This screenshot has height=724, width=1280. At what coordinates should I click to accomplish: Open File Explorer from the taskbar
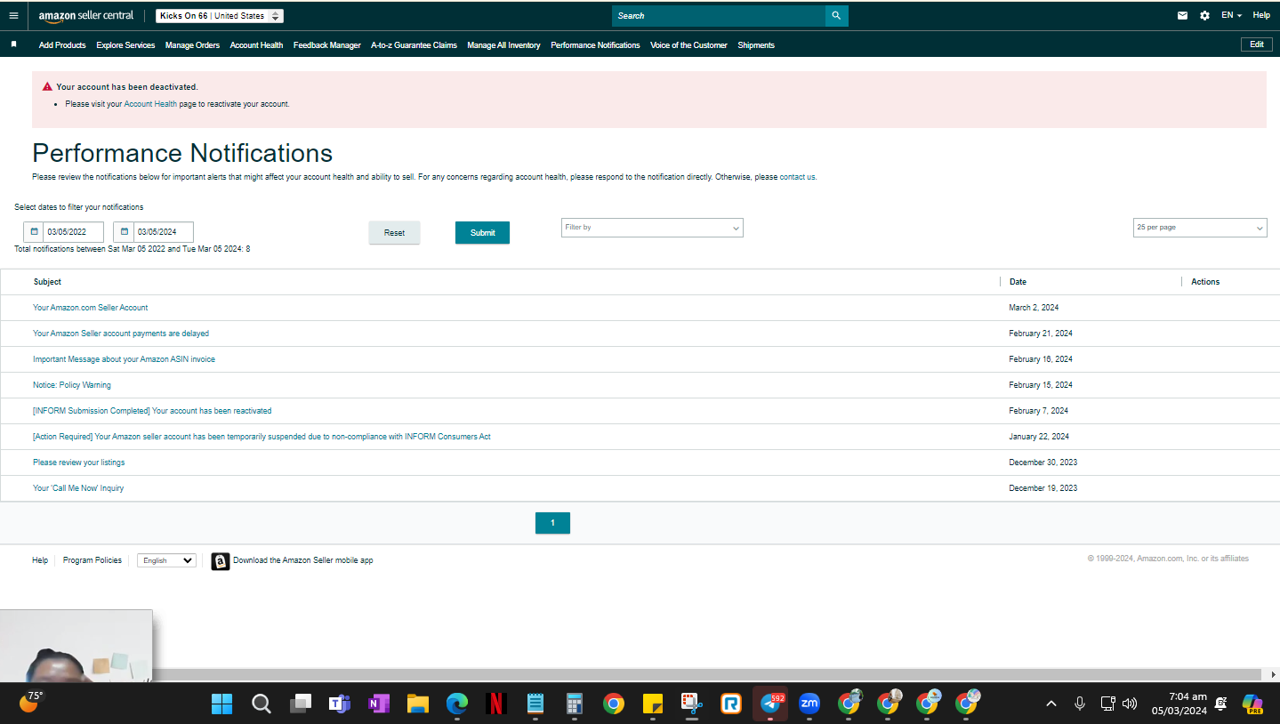(x=417, y=704)
